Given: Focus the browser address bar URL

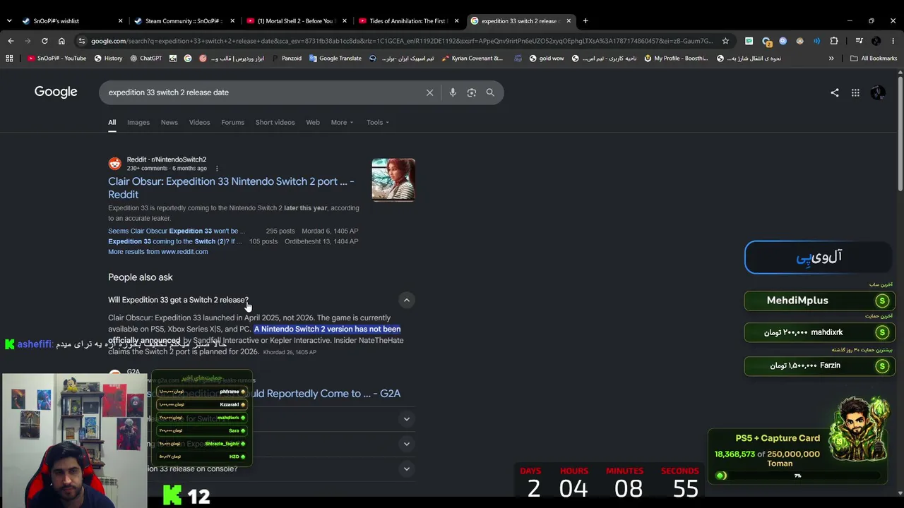Looking at the screenshot, I should point(401,41).
